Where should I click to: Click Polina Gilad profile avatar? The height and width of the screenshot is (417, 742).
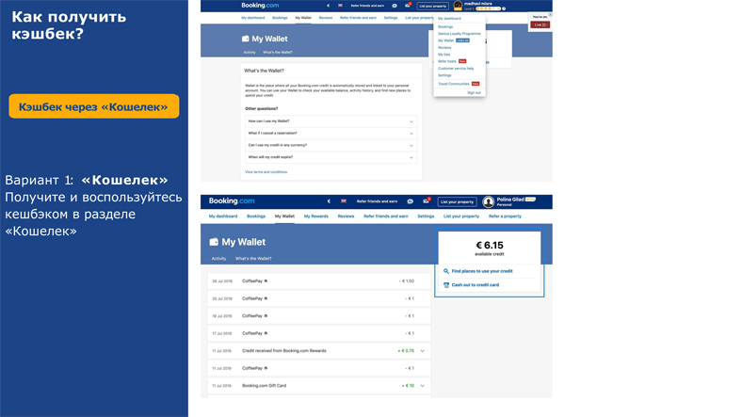pyautogui.click(x=489, y=201)
